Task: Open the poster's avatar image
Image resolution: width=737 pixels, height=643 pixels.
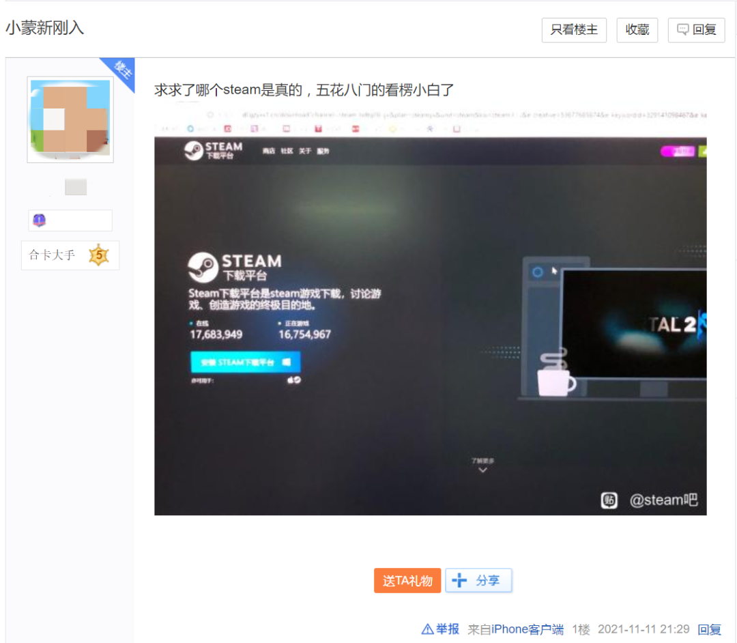Action: [70, 119]
